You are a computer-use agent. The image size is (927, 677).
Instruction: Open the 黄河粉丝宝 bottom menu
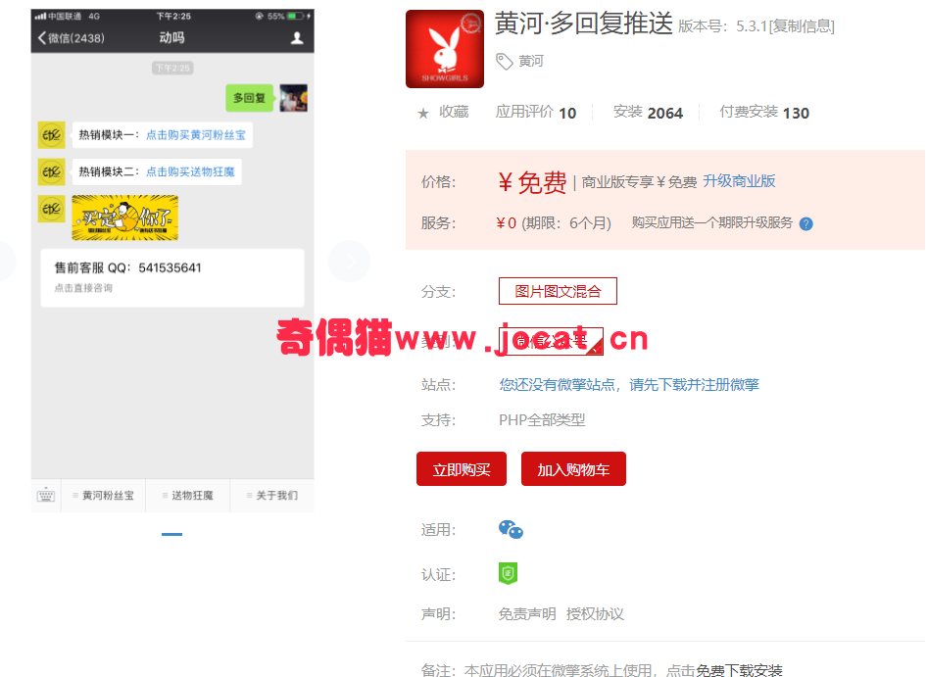coord(104,496)
